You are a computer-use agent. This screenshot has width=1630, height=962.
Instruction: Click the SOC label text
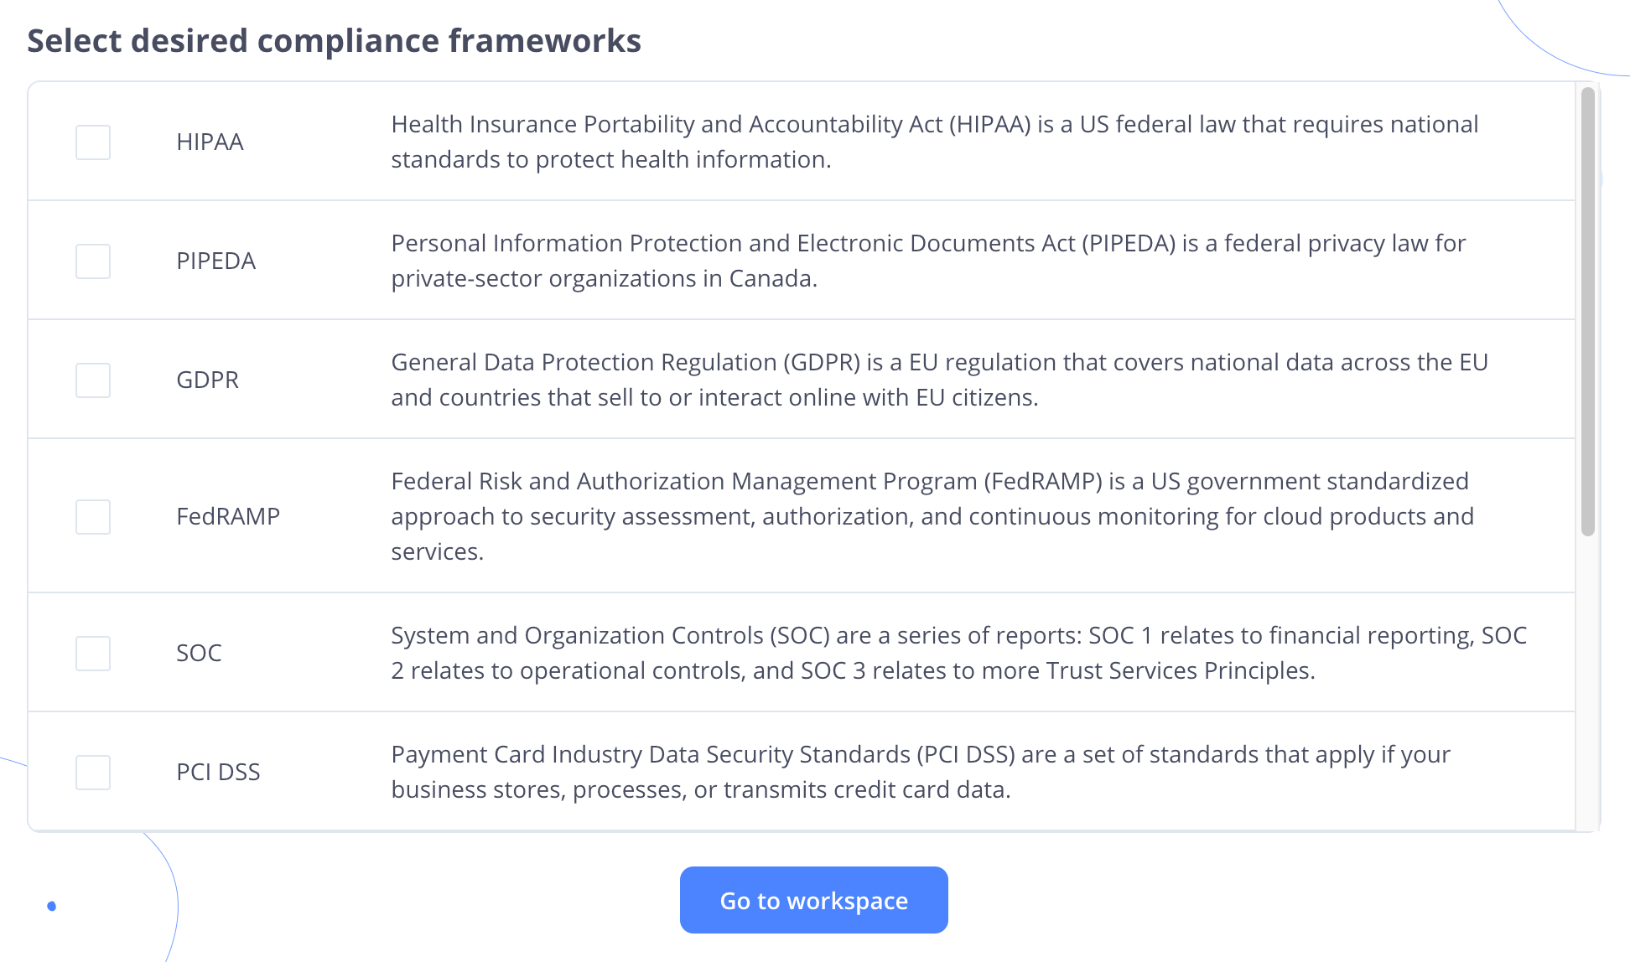(x=199, y=654)
